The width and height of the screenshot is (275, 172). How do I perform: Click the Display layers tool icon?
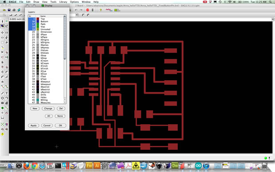(2, 26)
